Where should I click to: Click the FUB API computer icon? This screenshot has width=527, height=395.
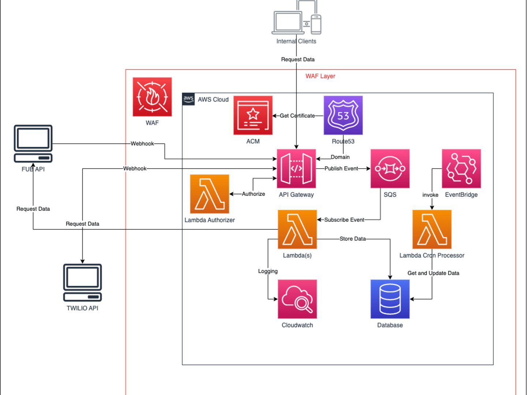pos(33,144)
